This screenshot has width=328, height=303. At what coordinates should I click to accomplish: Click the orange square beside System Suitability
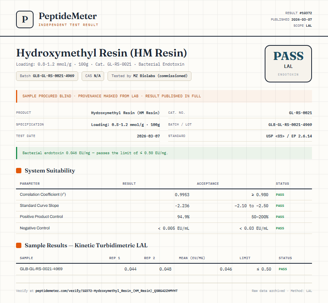pyautogui.click(x=19, y=171)
